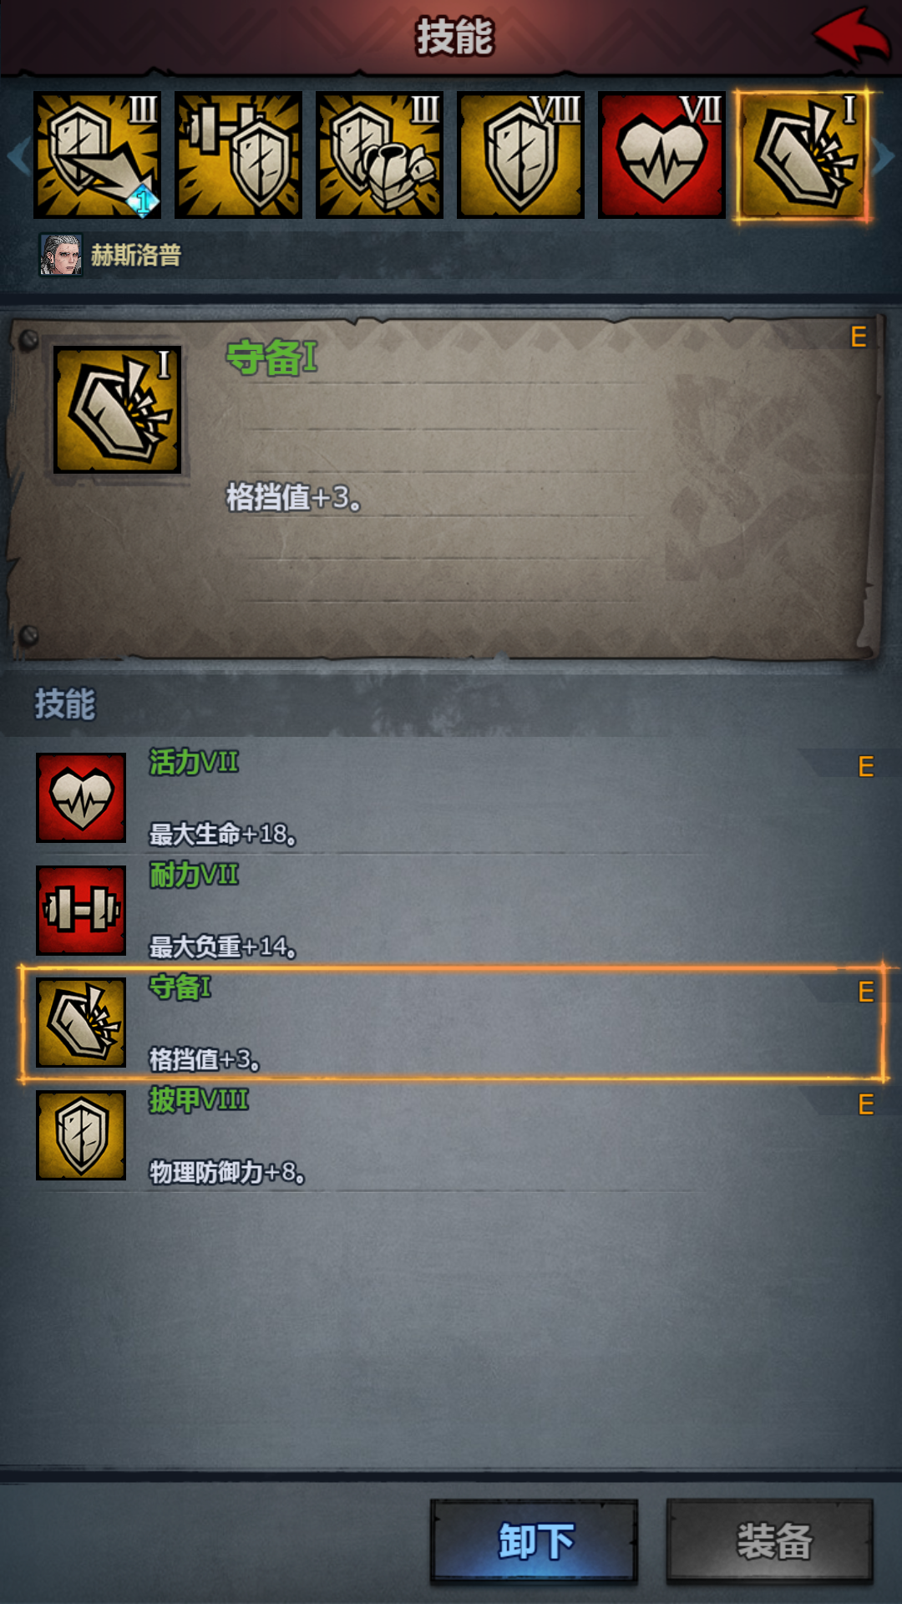Image resolution: width=902 pixels, height=1604 pixels.
Task: Select the shield with gauntlet level III slot
Action: tap(379, 155)
